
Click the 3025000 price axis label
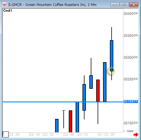[x=130, y=79]
